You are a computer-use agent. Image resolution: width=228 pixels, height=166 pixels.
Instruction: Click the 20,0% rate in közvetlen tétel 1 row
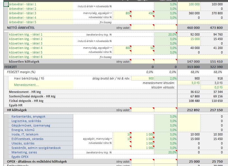(166, 34)
